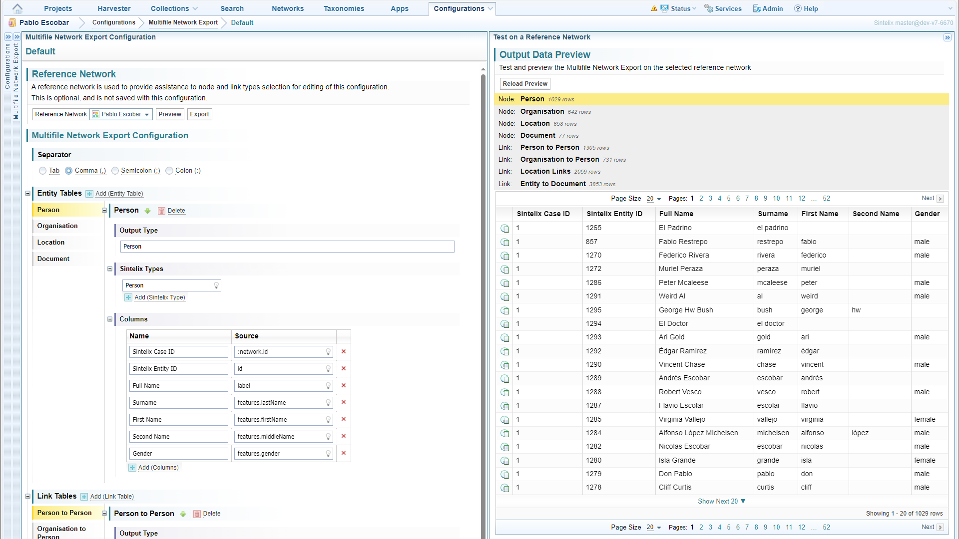Image resolution: width=959 pixels, height=539 pixels.
Task: Click plus icon to Add Entity Table
Action: (89, 194)
